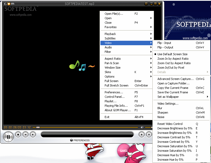Choose Zoom In by Aspect Ratio

[181, 59]
